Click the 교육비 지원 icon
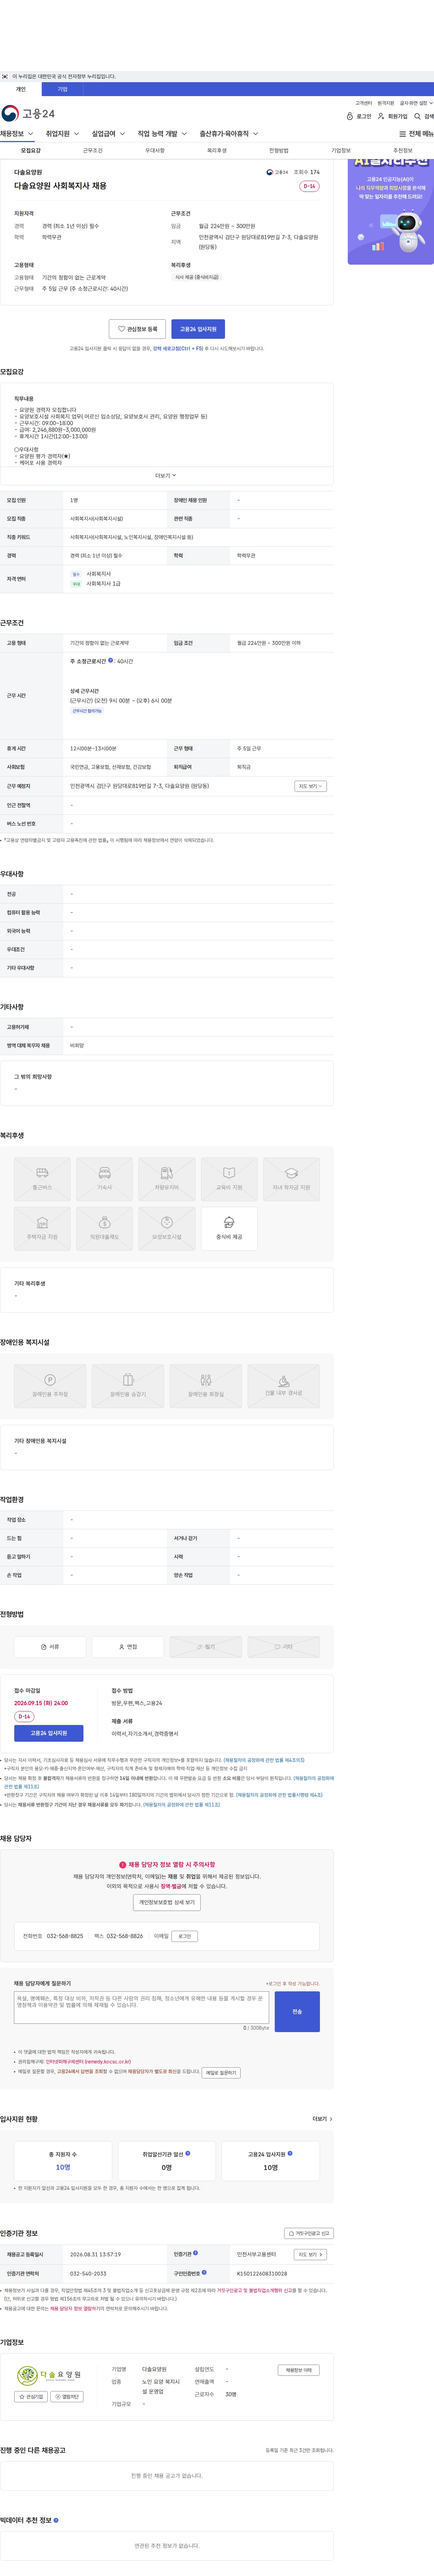434x2576 pixels. coord(230,1179)
